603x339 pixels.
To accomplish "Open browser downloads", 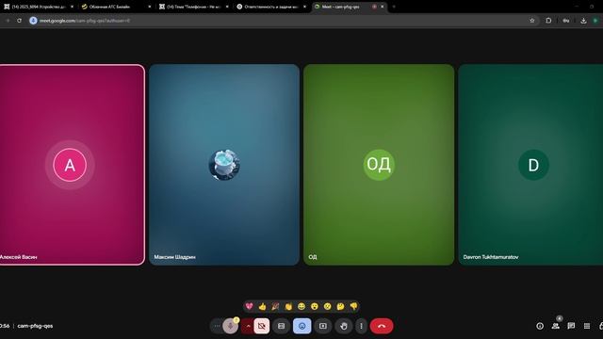I will click(x=583, y=21).
